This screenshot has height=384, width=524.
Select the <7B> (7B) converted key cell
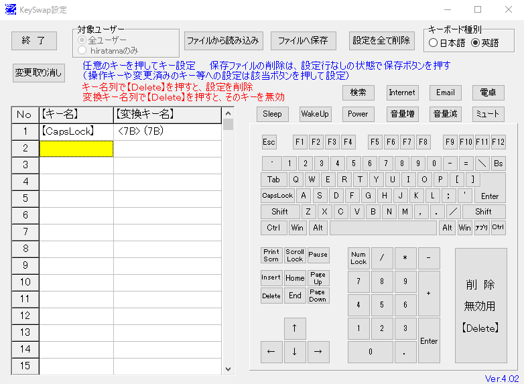(168, 131)
